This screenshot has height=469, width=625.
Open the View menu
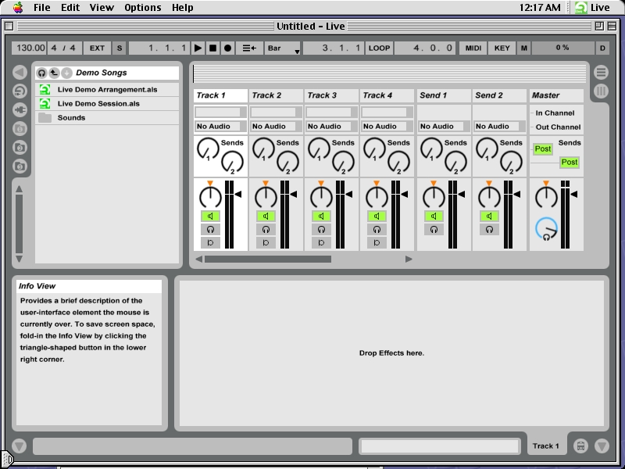click(102, 7)
